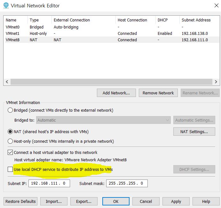Viewport: 221px width, 208px height.
Task: Confirm with the OK button
Action: pyautogui.click(x=116, y=201)
